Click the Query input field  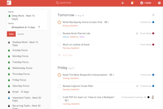[x=23, y=27]
